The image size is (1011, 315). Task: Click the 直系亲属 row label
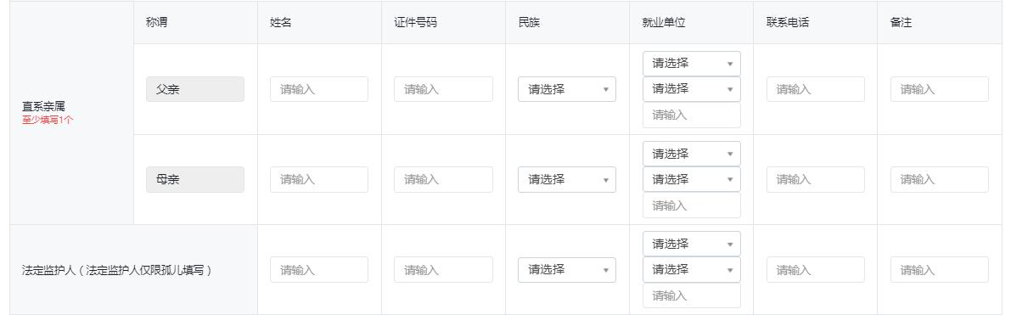coord(43,106)
